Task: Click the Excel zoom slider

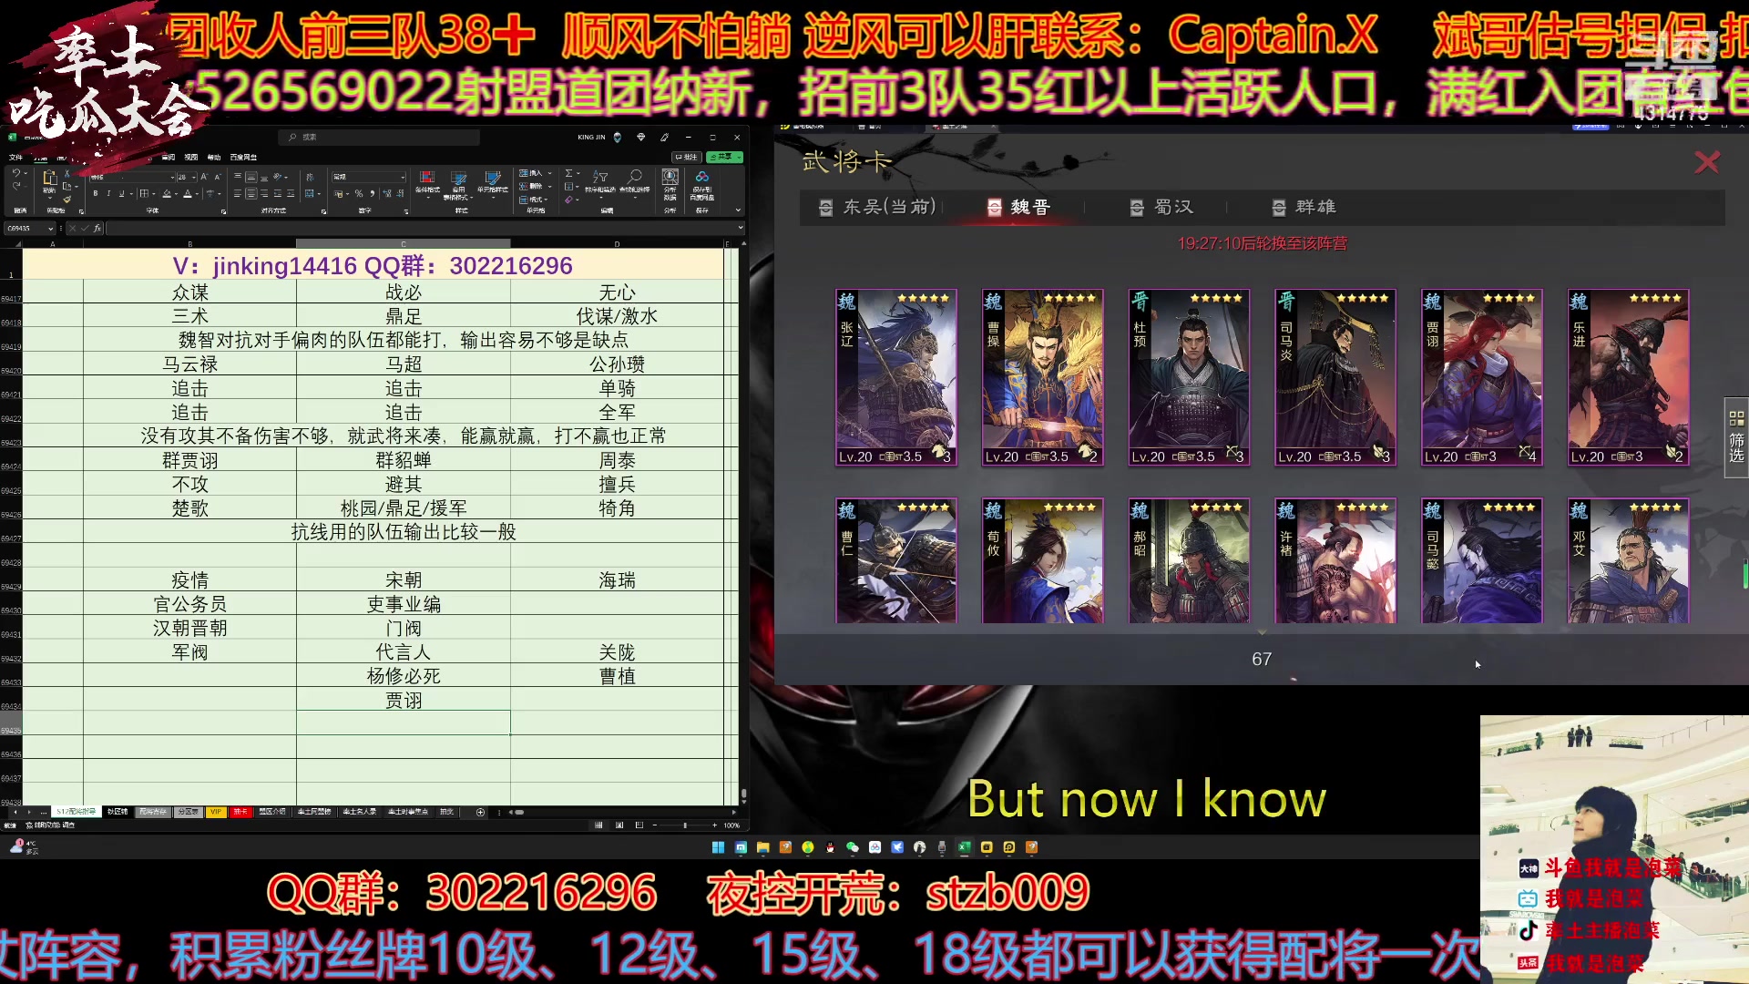Action: pos(684,825)
